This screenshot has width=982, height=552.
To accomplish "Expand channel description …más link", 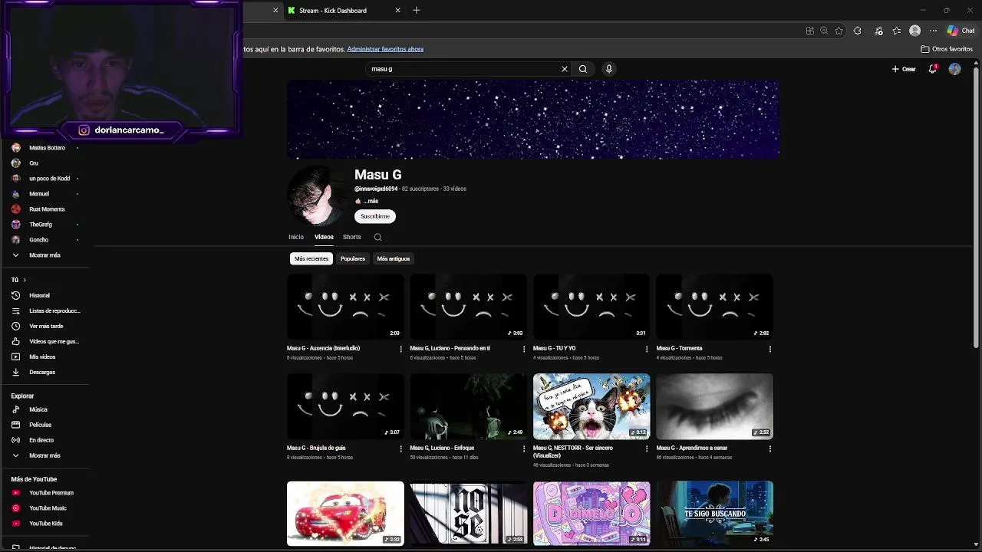I will [x=371, y=201].
